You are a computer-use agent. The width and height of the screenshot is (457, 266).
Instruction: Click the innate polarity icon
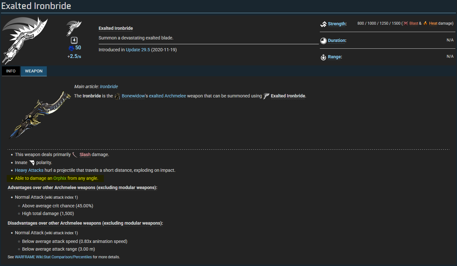pos(32,163)
